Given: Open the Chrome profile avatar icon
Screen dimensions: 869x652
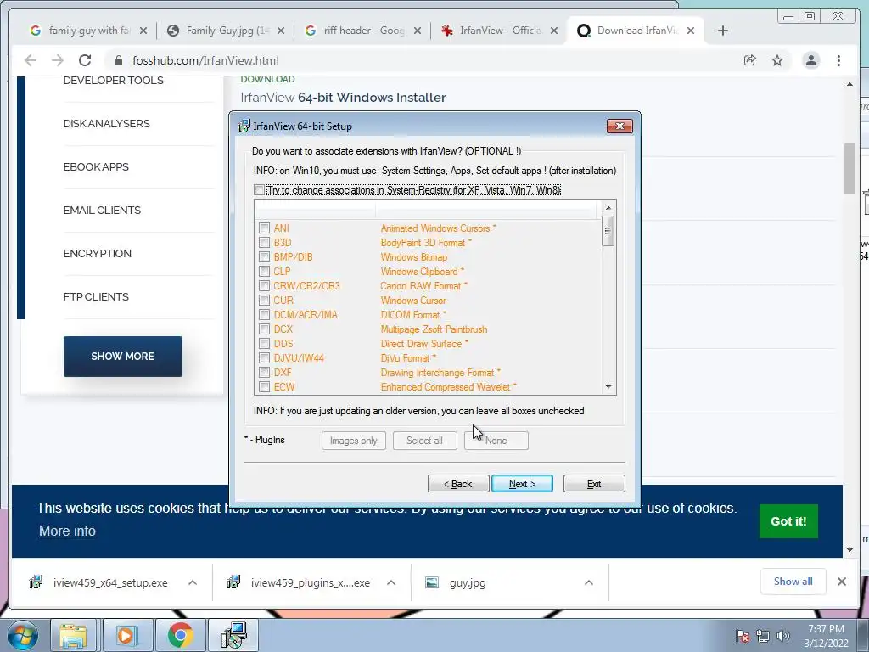Looking at the screenshot, I should [x=810, y=60].
